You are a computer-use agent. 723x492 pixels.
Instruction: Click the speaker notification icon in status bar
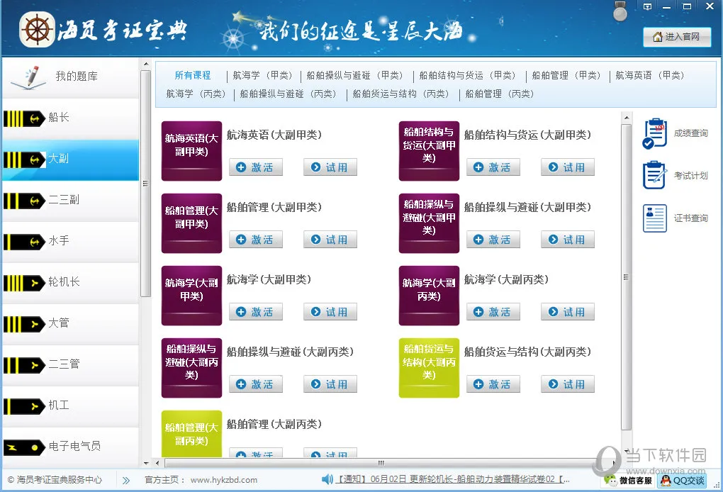[327, 479]
